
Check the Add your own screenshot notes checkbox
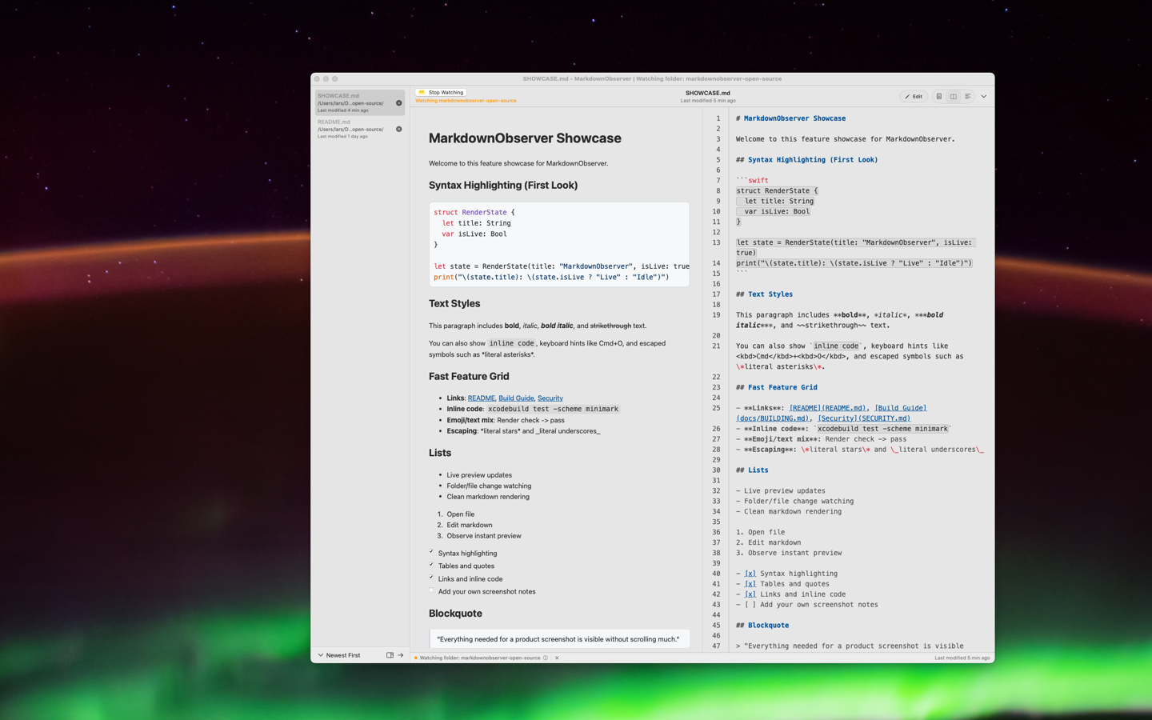pyautogui.click(x=432, y=591)
